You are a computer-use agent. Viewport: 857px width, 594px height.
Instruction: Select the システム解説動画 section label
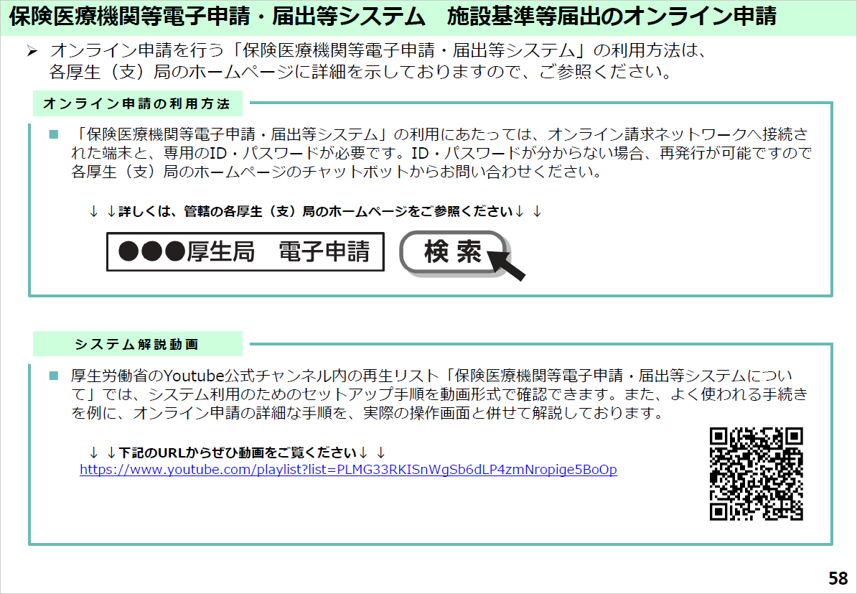tap(137, 344)
